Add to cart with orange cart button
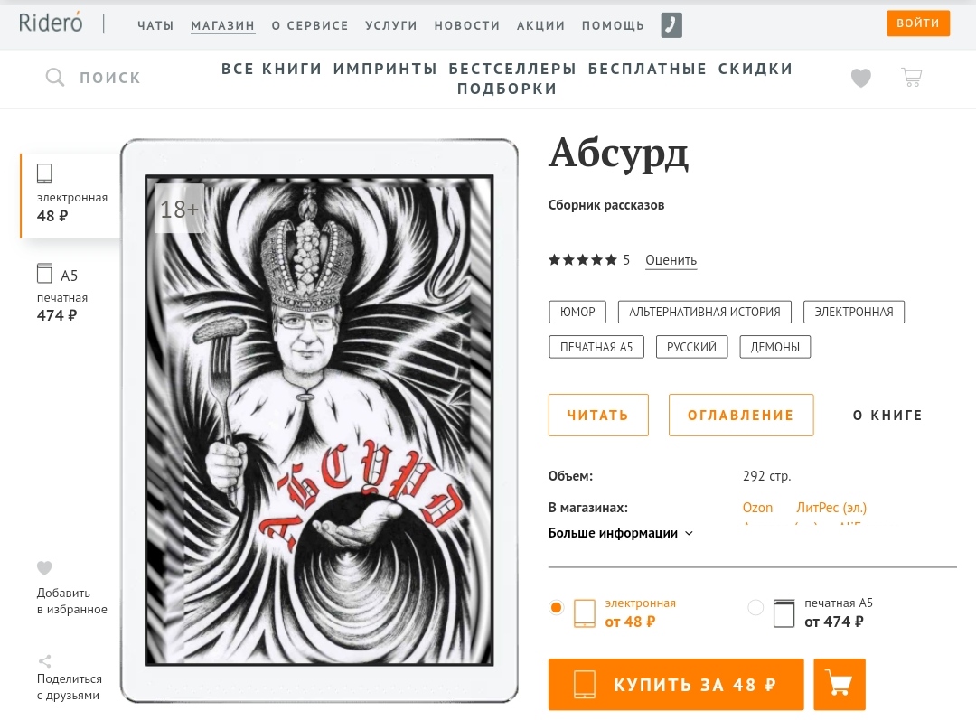976x720 pixels. point(839,684)
